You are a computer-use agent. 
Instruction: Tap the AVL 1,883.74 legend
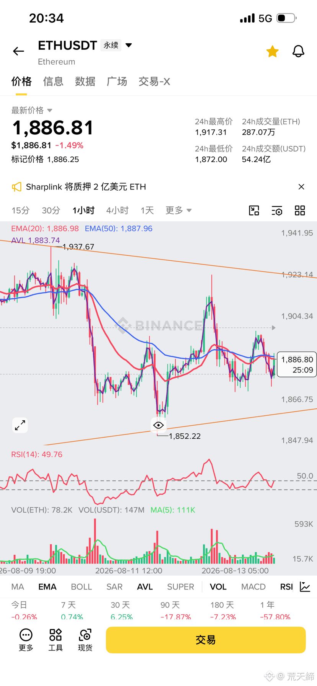coord(36,240)
